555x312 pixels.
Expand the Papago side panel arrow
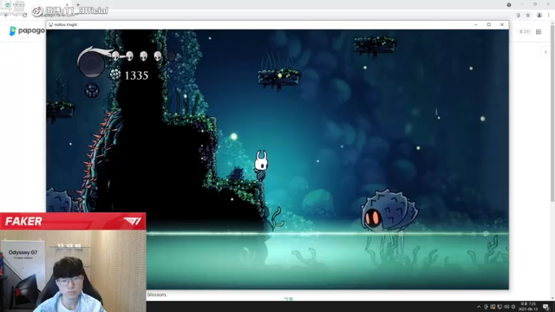point(545,52)
